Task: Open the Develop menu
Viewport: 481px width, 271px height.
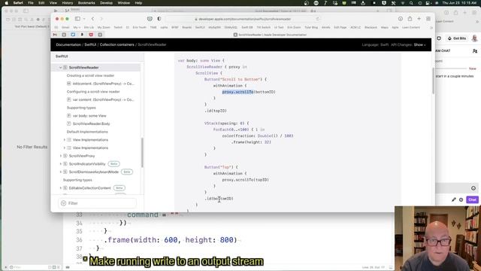Action: [x=107, y=3]
